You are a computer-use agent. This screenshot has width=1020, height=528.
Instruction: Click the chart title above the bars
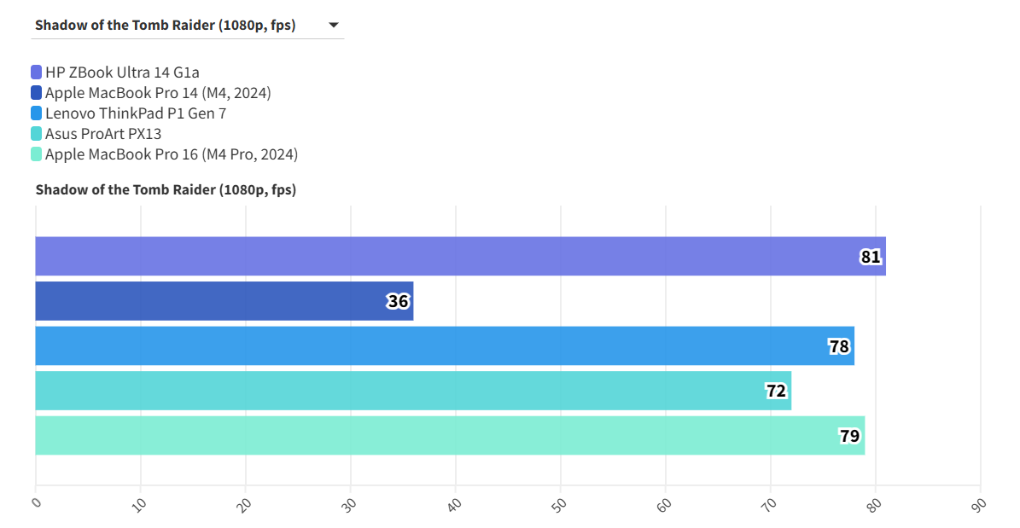166,189
